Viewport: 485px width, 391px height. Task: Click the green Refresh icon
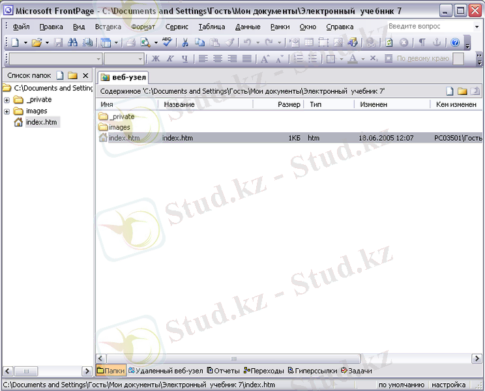coord(389,42)
